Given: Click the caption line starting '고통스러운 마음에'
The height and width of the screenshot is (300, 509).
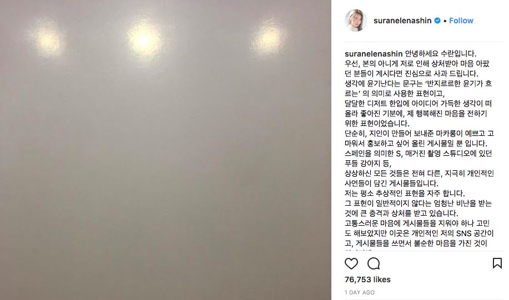Looking at the screenshot, I should tap(417, 223).
